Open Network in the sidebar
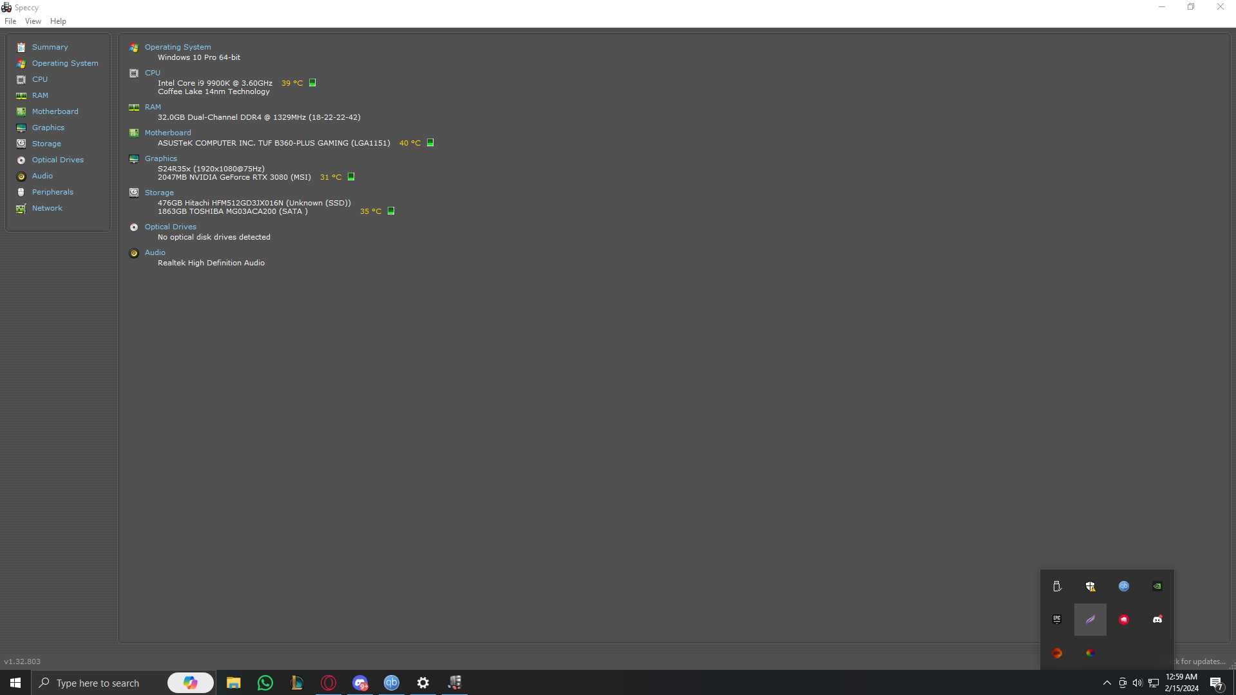 click(x=47, y=208)
